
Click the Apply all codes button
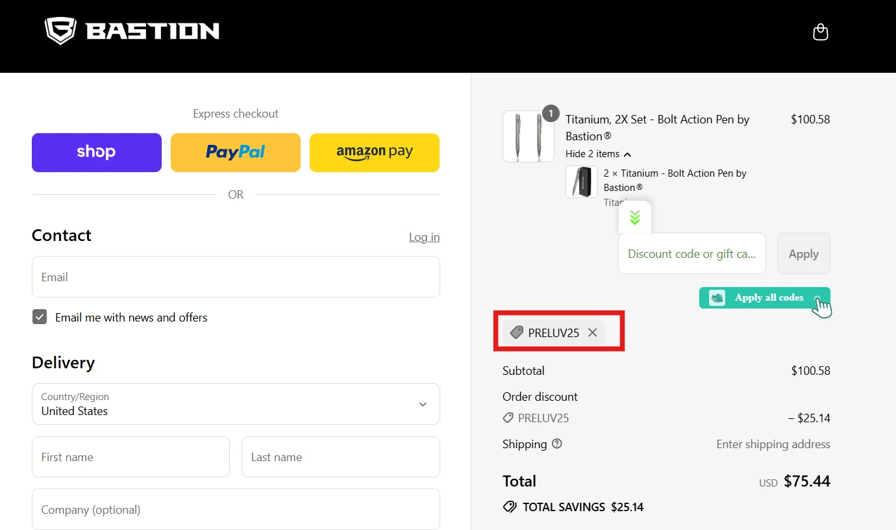point(765,298)
